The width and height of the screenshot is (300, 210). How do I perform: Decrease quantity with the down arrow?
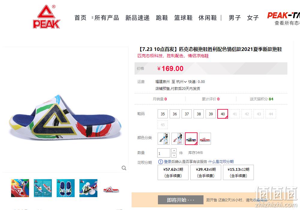(x=174, y=155)
